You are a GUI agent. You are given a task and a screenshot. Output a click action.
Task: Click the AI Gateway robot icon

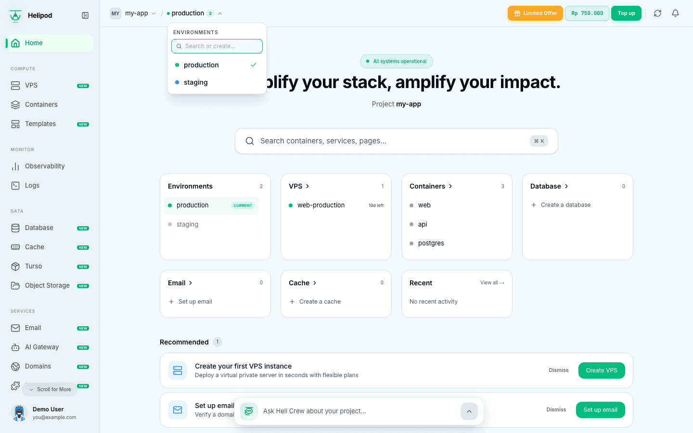click(15, 347)
